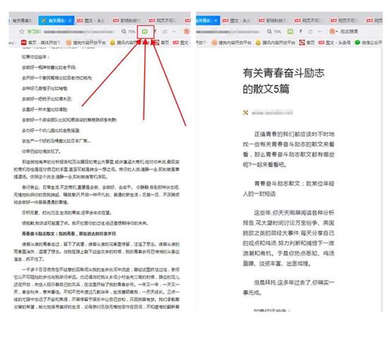Click the 在此搜索 search box in right window
Image resolution: width=391 pixels, height=341 pixels.
pyautogui.click(x=349, y=32)
